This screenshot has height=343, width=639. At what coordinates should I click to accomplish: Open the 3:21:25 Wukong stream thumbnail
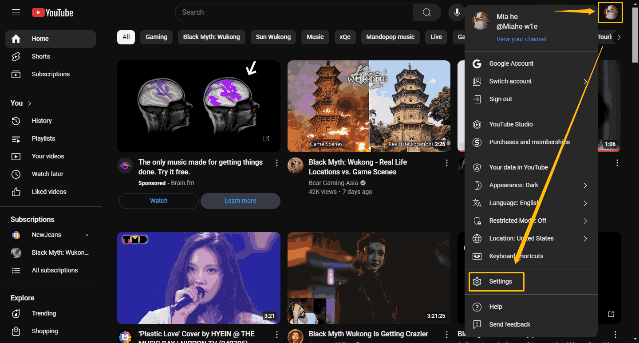(369, 278)
